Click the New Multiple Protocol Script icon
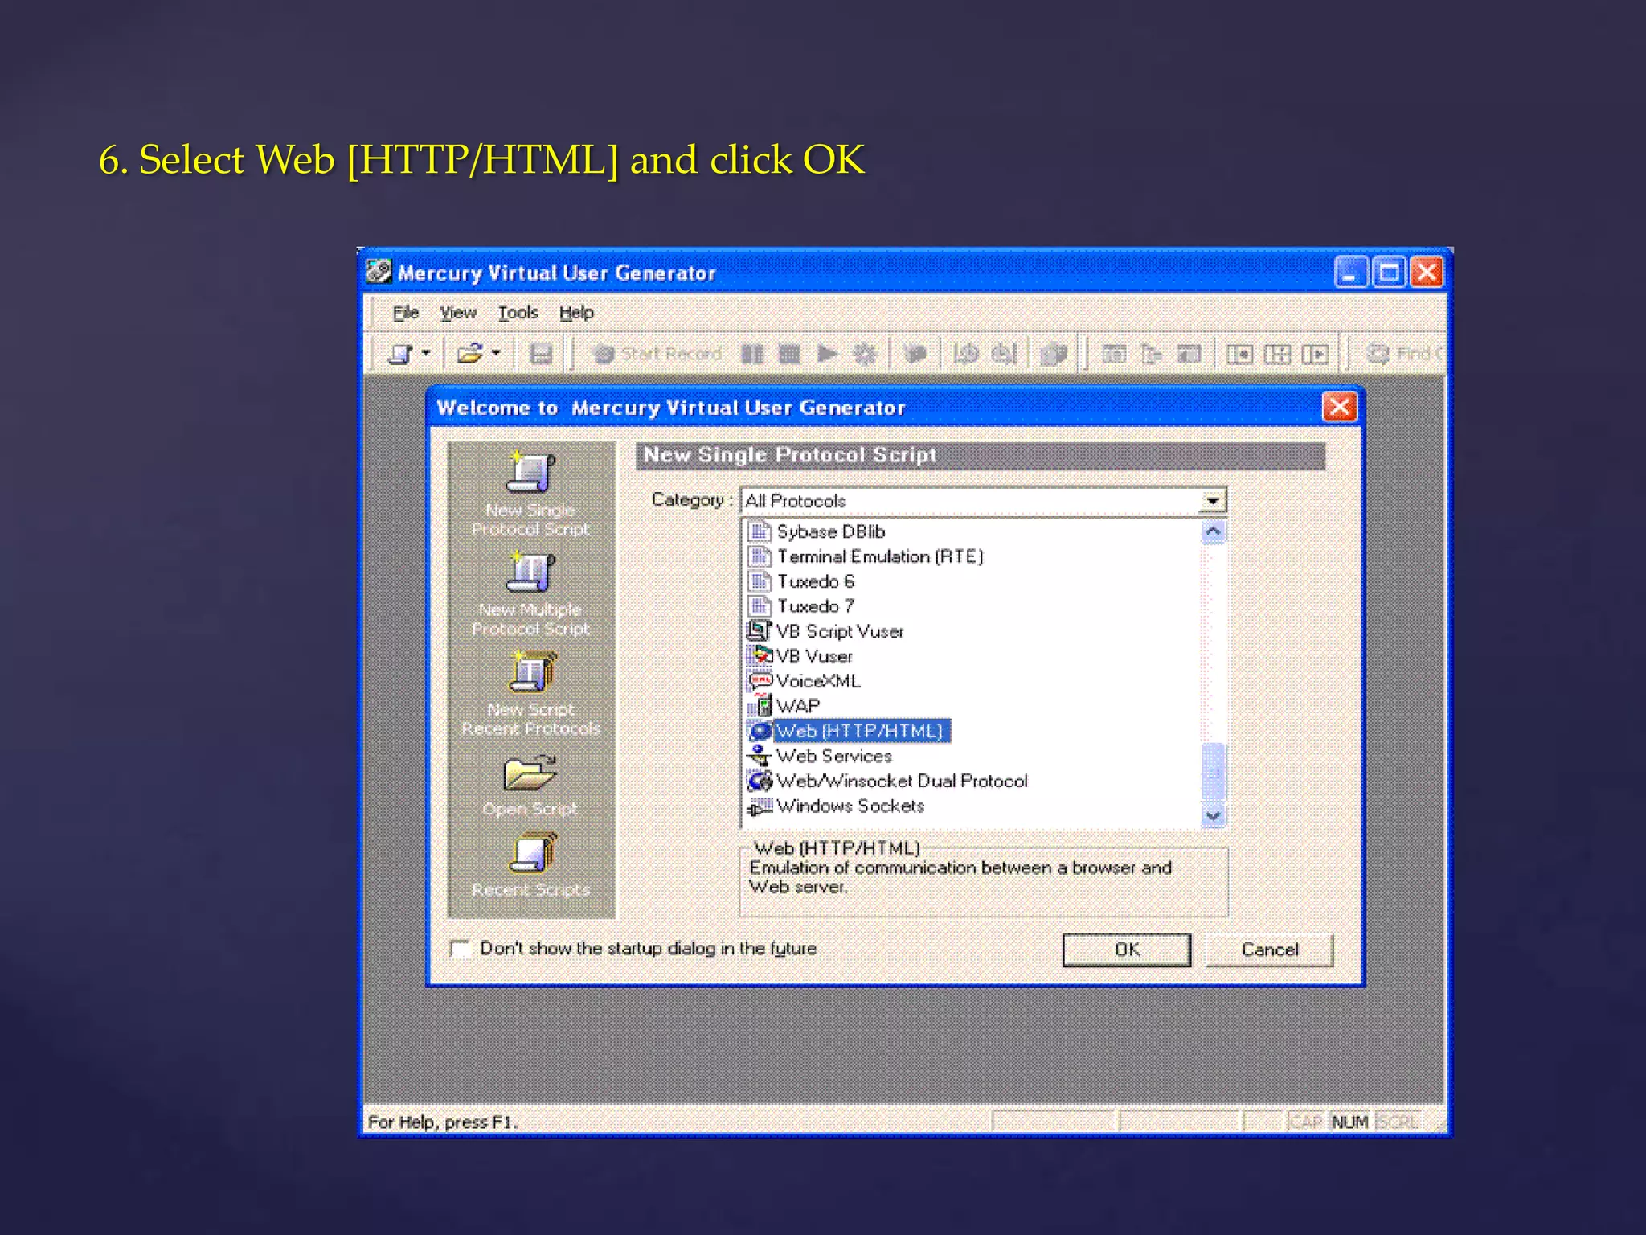The width and height of the screenshot is (1646, 1235). point(530,572)
